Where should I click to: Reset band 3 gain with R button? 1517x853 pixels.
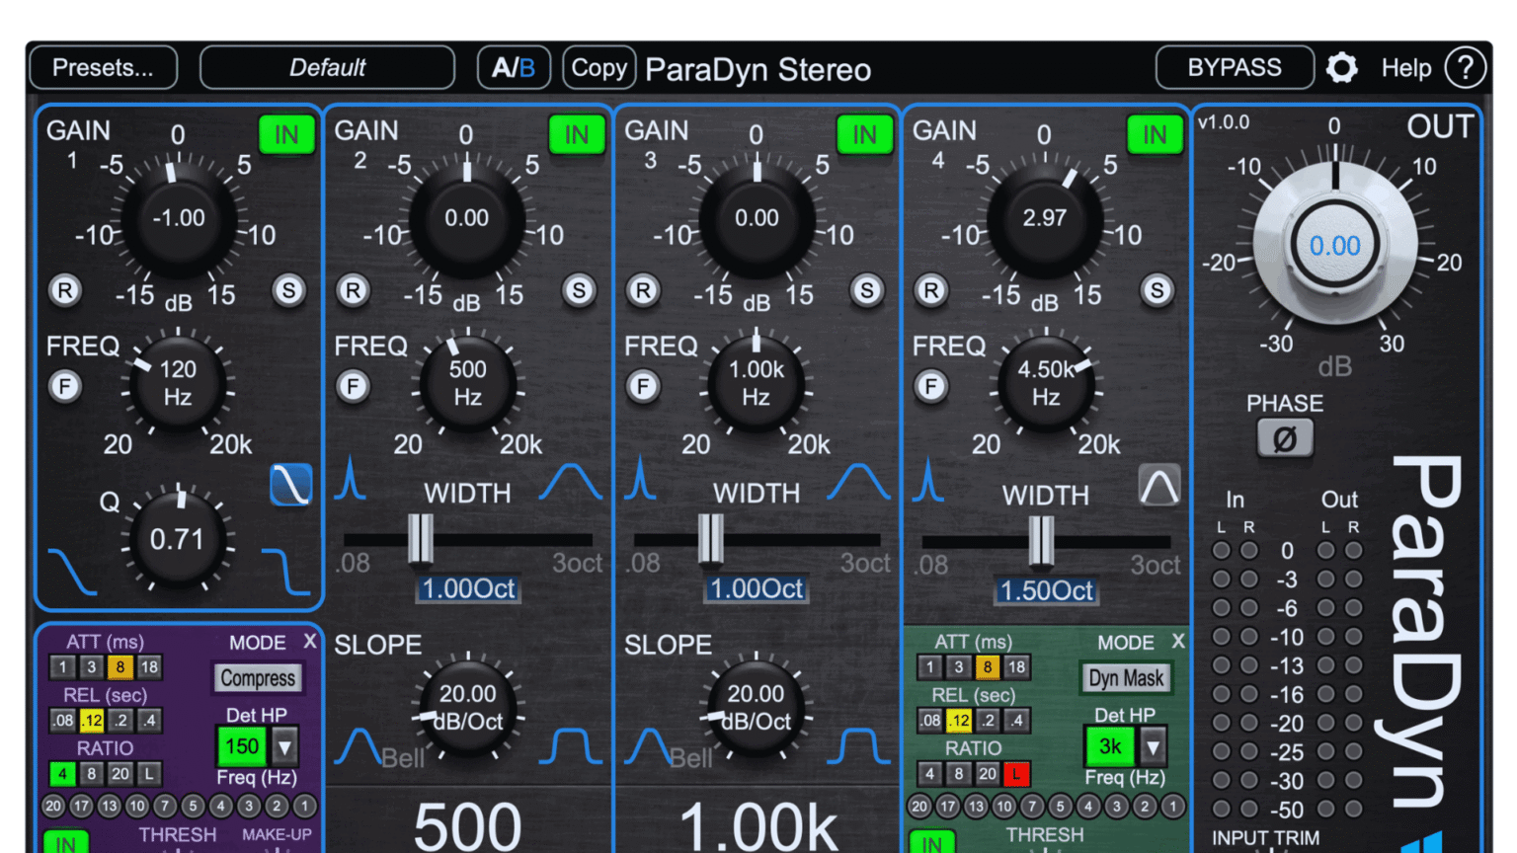pos(643,290)
